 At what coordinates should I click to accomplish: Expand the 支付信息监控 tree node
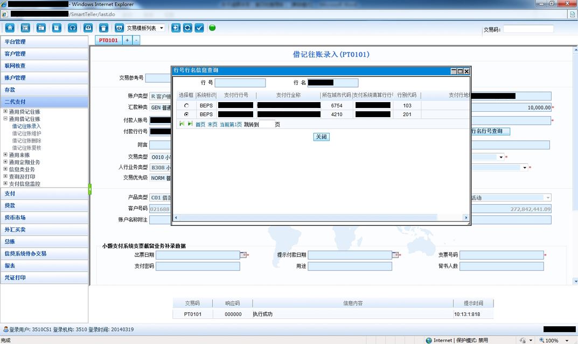coord(5,184)
